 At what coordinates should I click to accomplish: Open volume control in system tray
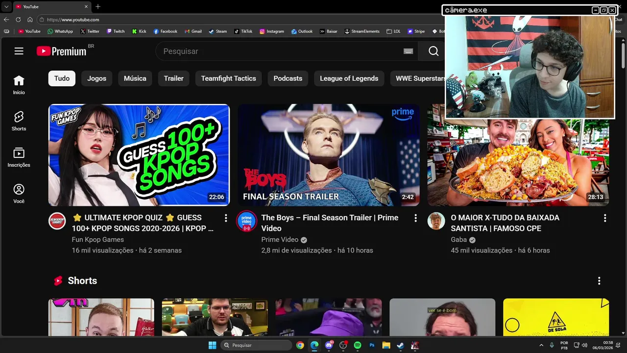(584, 345)
